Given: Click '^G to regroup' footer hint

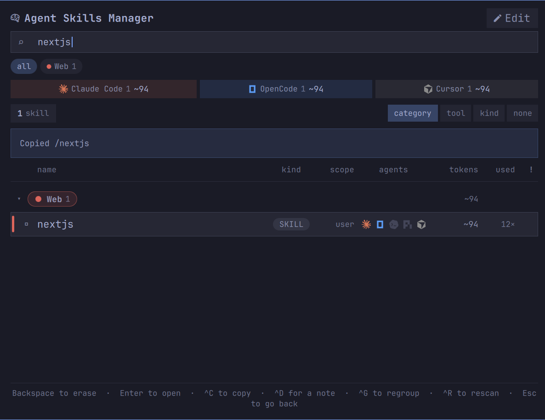Looking at the screenshot, I should [389, 393].
